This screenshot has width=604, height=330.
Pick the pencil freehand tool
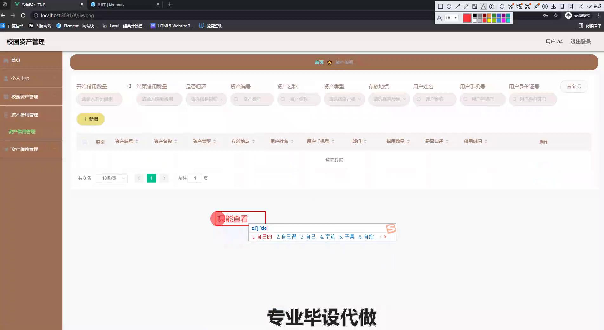coord(466,6)
